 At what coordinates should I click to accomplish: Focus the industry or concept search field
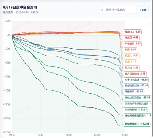(x=118, y=10)
